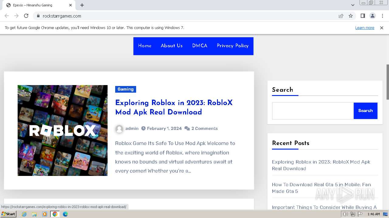Dismiss the Chrome update notice bar
The height and width of the screenshot is (218, 389).
(382, 28)
